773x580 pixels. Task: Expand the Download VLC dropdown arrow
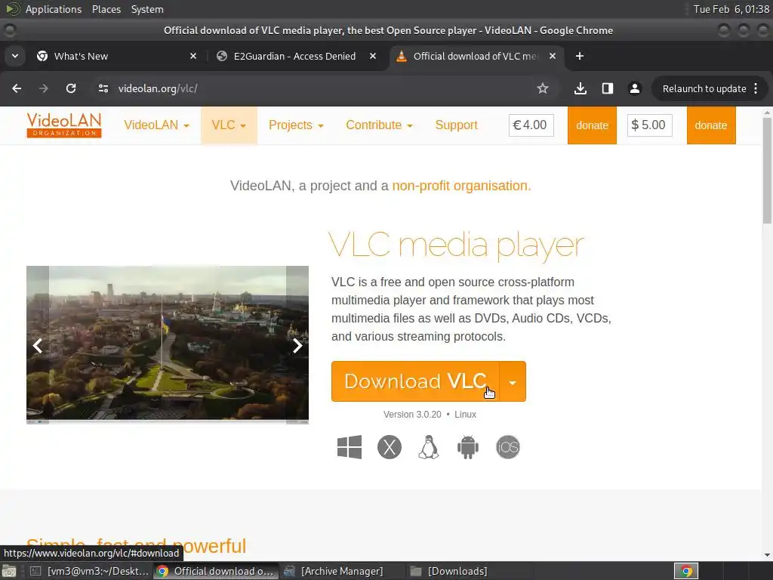tap(513, 381)
